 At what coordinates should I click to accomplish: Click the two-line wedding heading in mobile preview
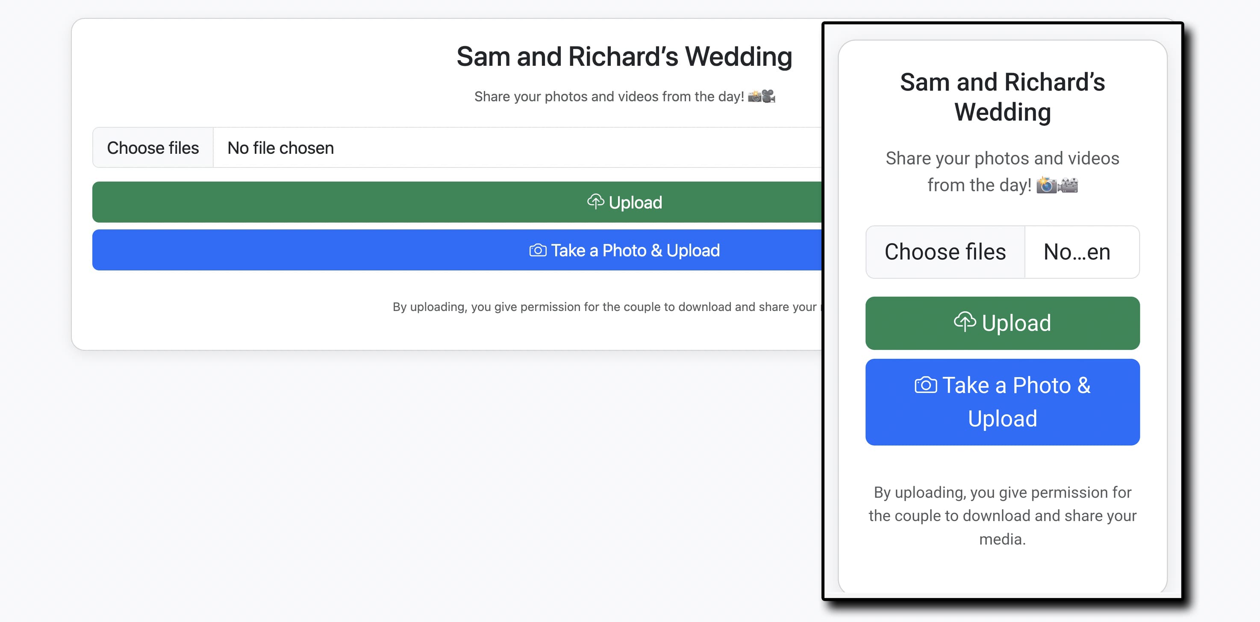[1002, 97]
